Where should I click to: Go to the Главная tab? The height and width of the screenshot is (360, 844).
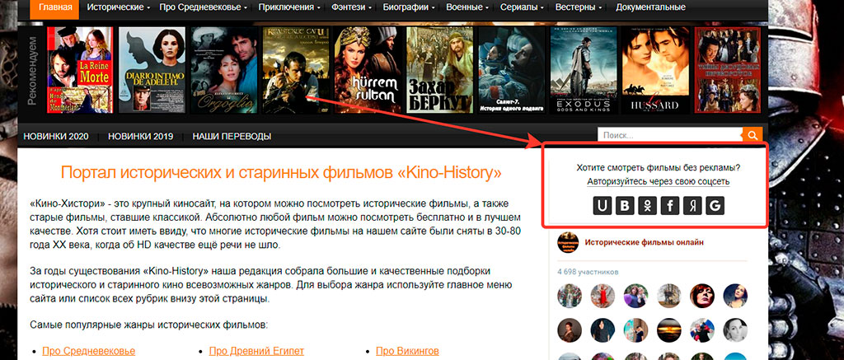[54, 7]
